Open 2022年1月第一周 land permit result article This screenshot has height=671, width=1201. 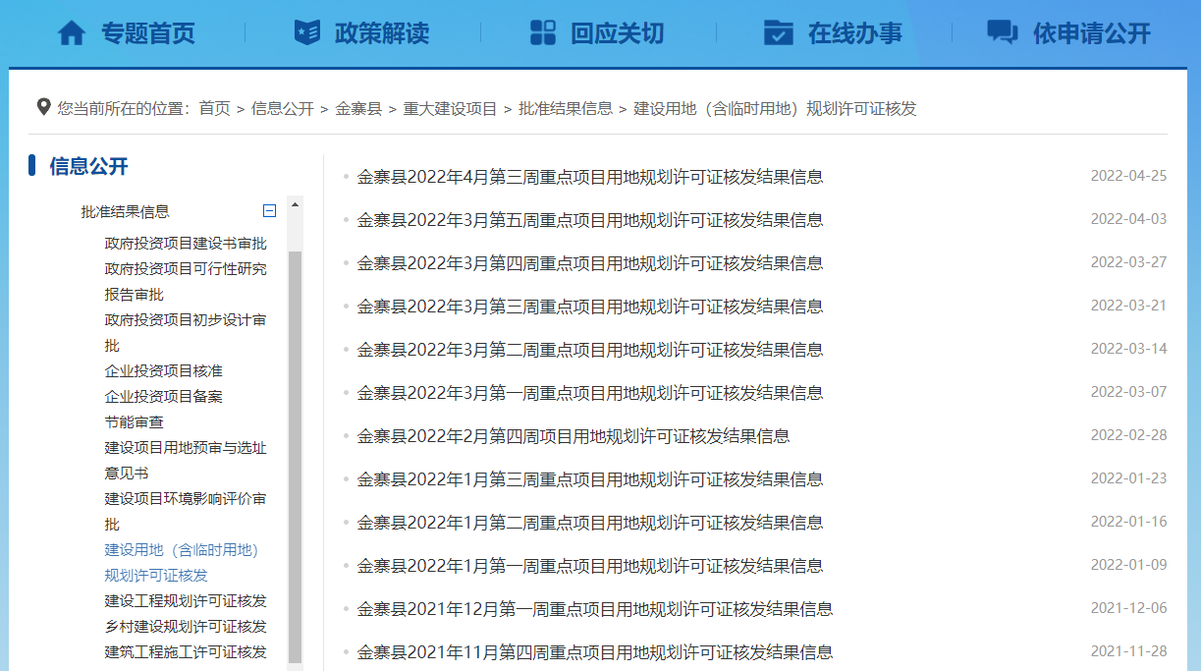pyautogui.click(x=590, y=566)
